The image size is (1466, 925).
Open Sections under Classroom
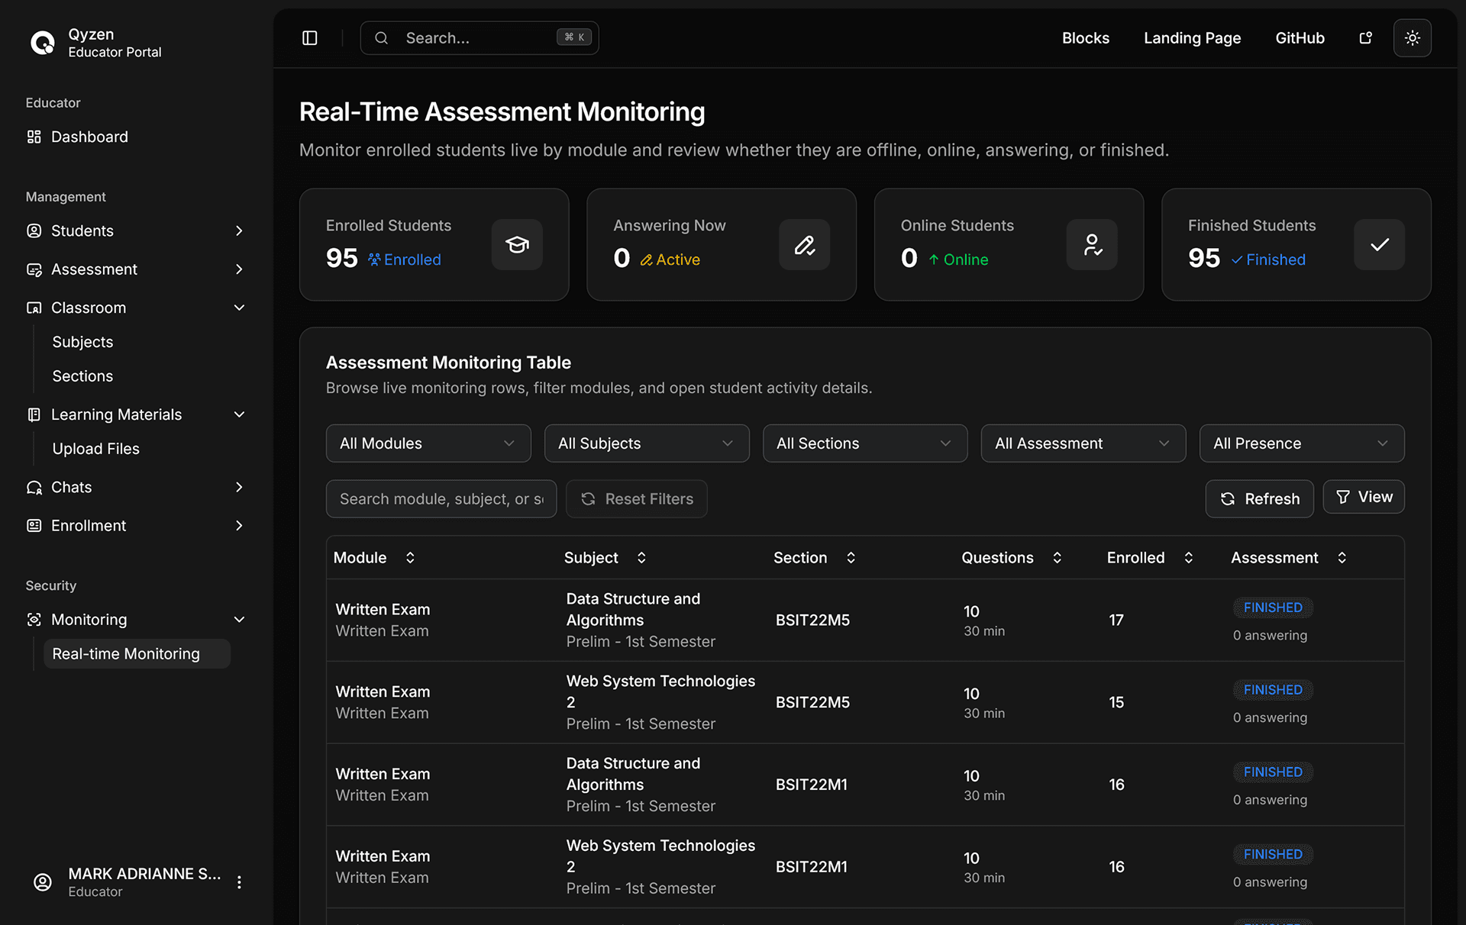[x=82, y=376]
